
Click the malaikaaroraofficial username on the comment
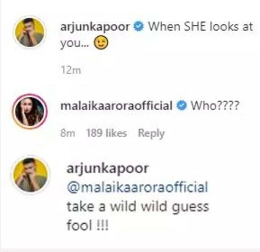click(116, 106)
